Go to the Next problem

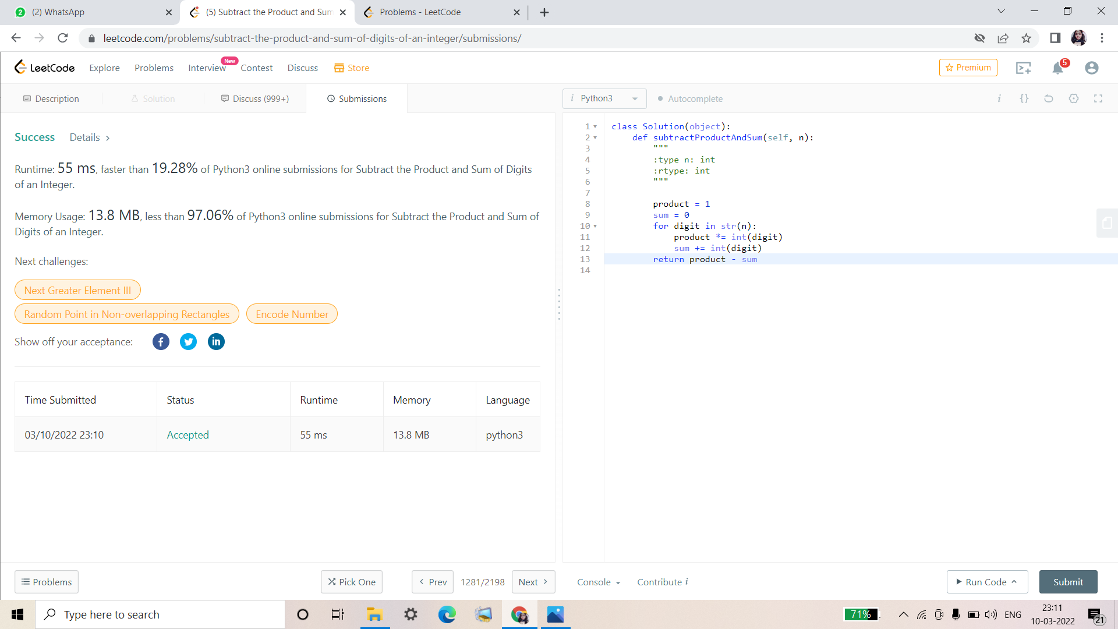point(533,582)
